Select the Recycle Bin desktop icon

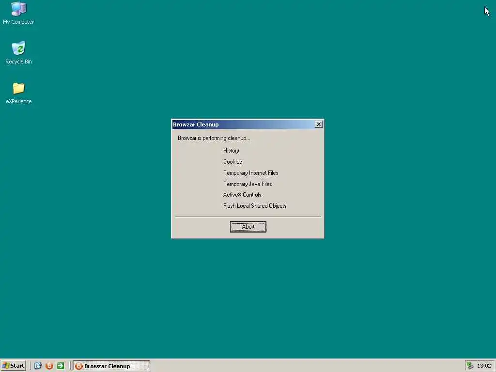click(x=18, y=52)
